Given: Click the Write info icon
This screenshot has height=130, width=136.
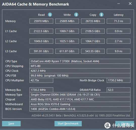Looking at the screenshot, I should [x=76, y=15].
